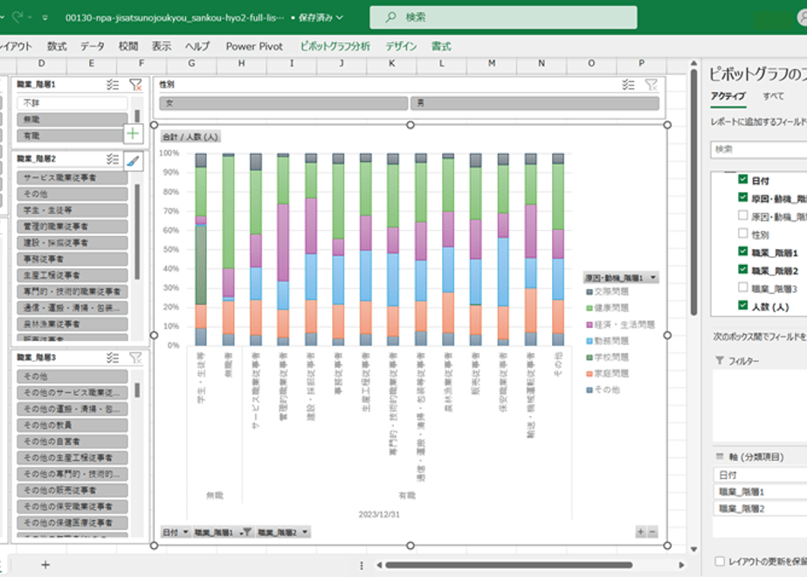Open ピボットグラフ分析 ribbon tab
Image resolution: width=807 pixels, height=577 pixels.
(335, 46)
